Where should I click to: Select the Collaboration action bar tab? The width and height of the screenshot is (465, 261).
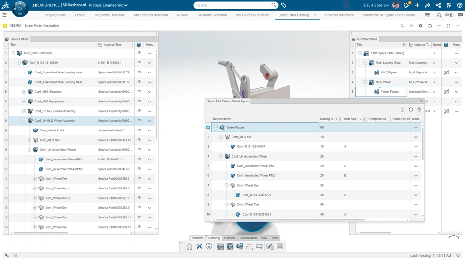pyautogui.click(x=248, y=238)
